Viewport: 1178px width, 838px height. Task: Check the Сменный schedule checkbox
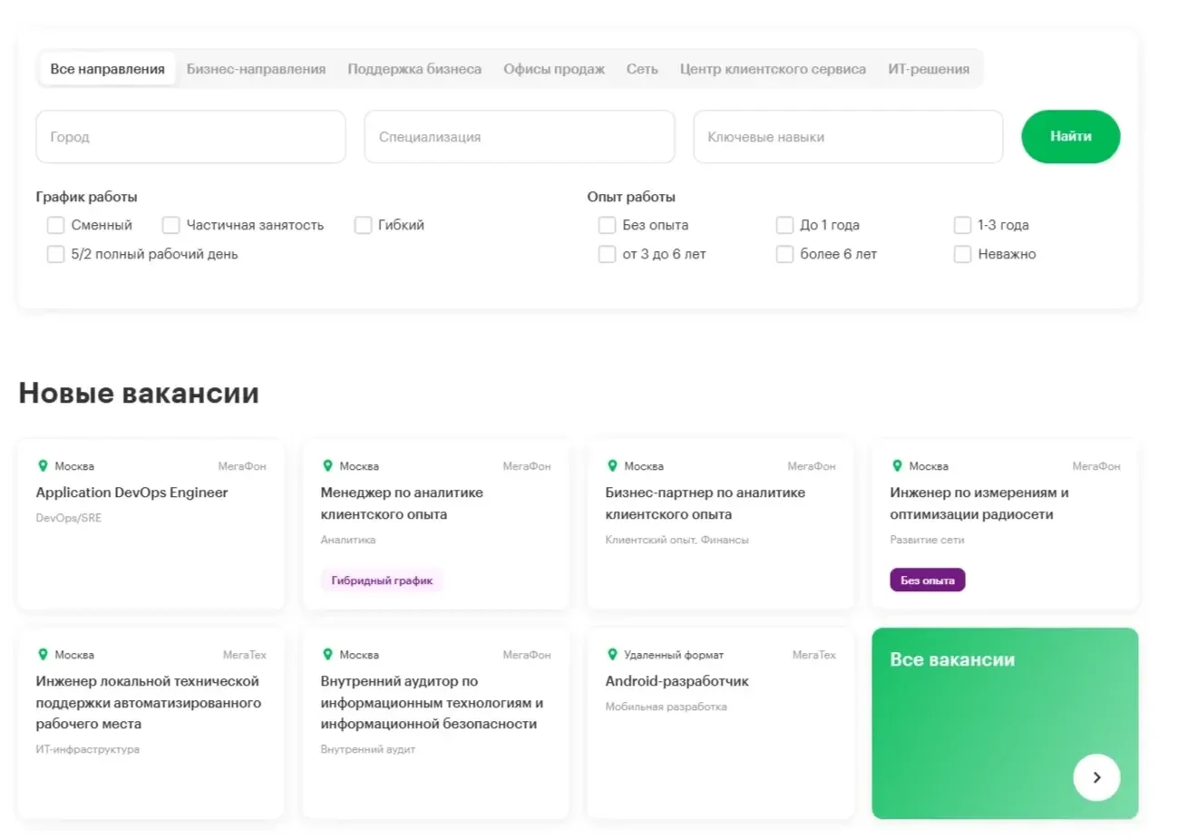[x=55, y=225]
